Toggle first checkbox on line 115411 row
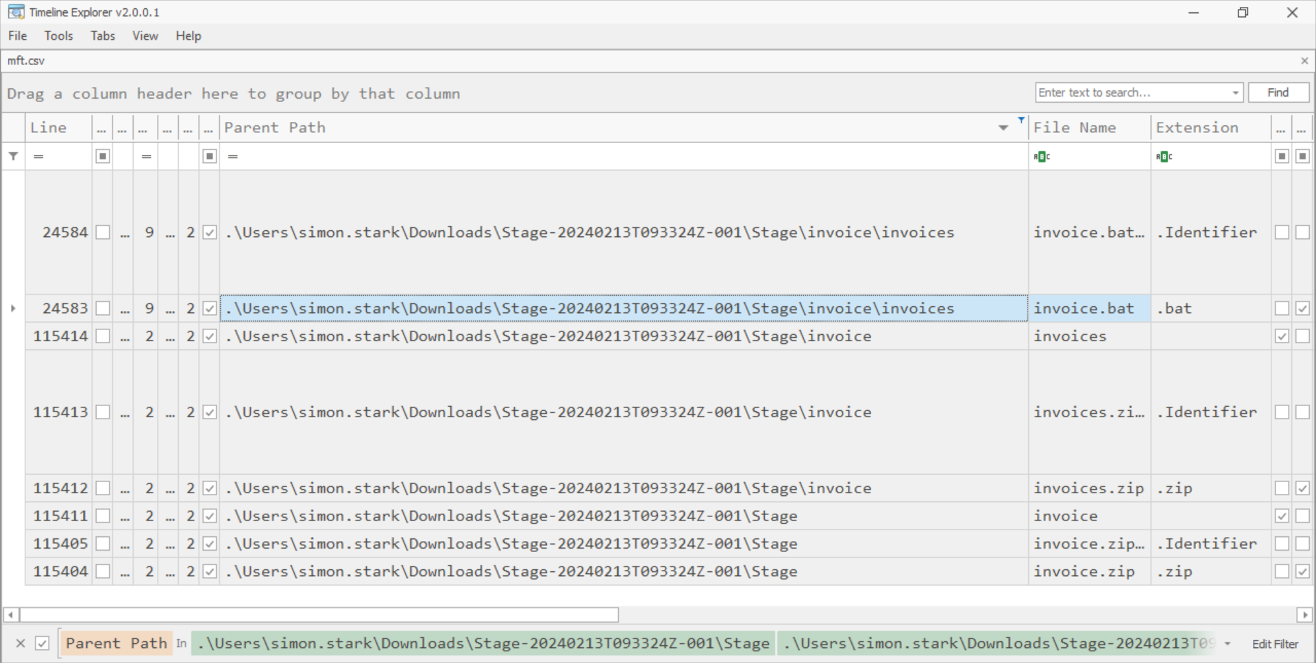This screenshot has width=1316, height=663. tap(103, 516)
